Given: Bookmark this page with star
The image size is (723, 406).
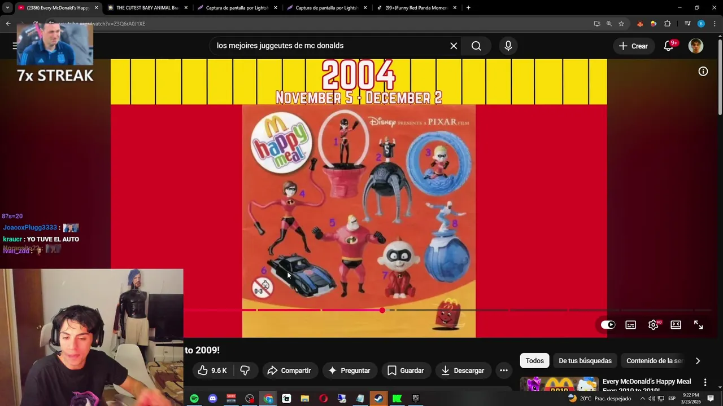Looking at the screenshot, I should (621, 24).
